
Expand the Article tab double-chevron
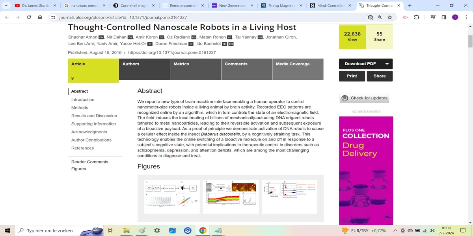pos(73,79)
